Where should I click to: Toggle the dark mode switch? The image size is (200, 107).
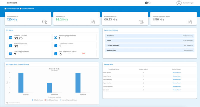click(147, 3)
